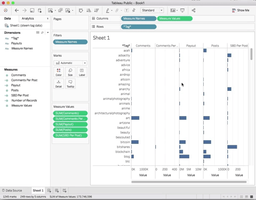Click the SUM(Payout) measure value pill

point(70,124)
